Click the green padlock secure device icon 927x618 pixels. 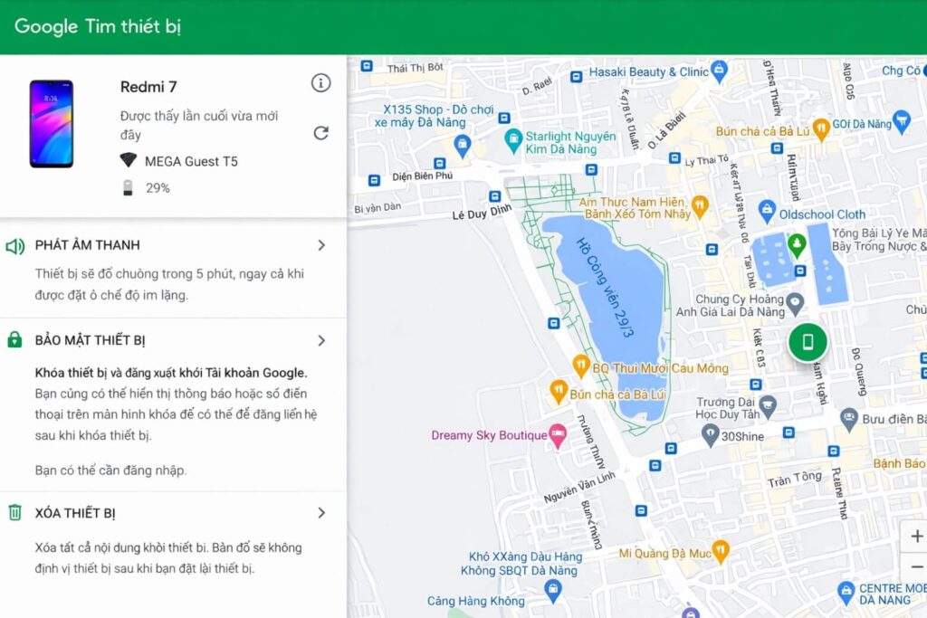15,340
